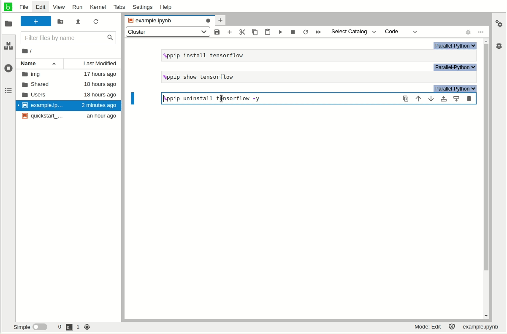Click the Filter files by name field
The image size is (507, 334).
click(63, 38)
